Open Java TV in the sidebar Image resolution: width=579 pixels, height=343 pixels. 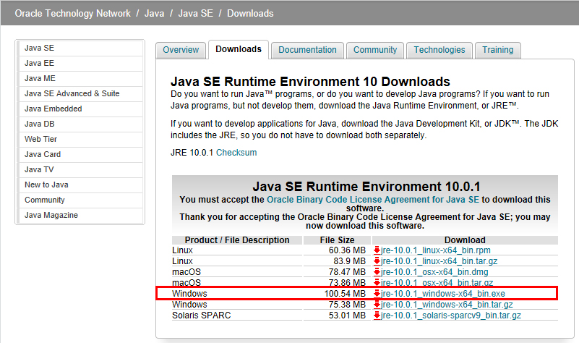[x=80, y=169]
